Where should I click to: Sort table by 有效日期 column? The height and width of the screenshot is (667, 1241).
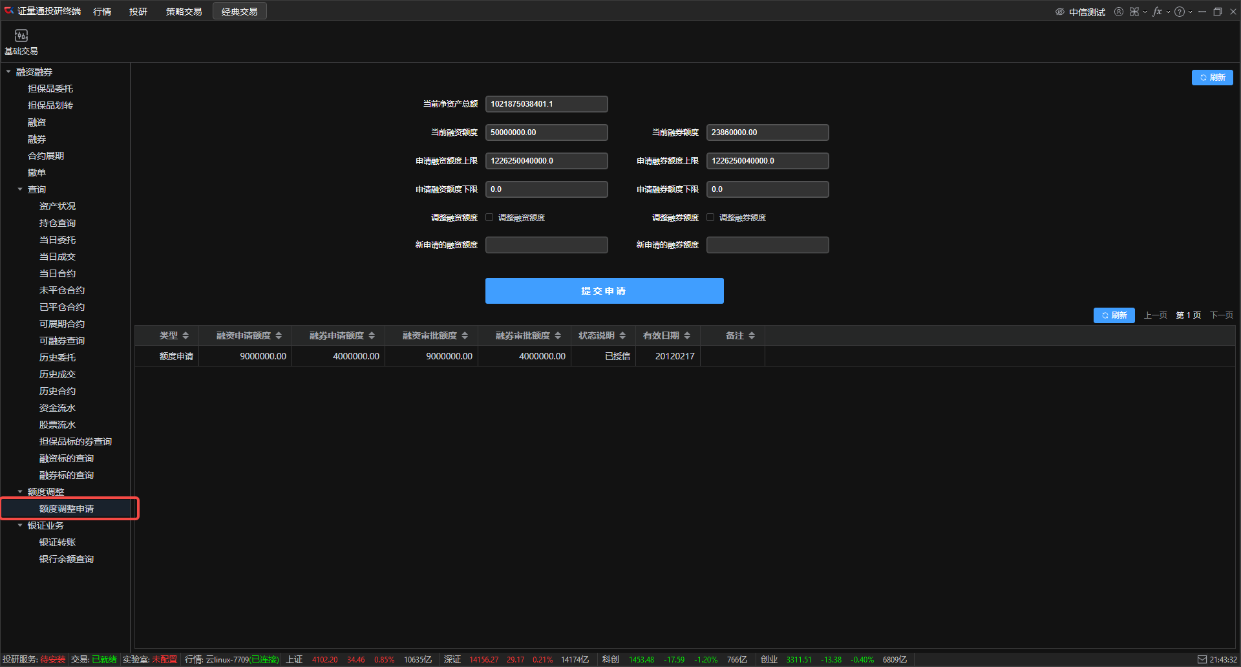click(x=687, y=335)
